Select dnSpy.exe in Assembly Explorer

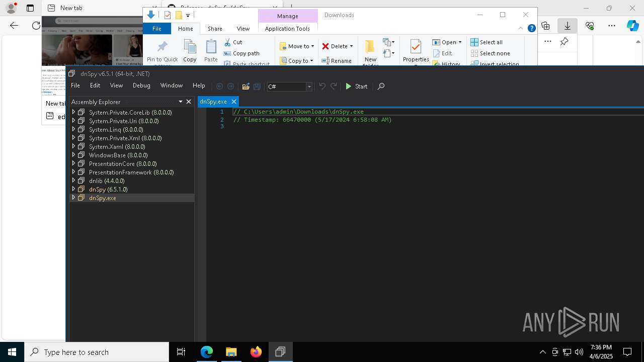point(103,198)
